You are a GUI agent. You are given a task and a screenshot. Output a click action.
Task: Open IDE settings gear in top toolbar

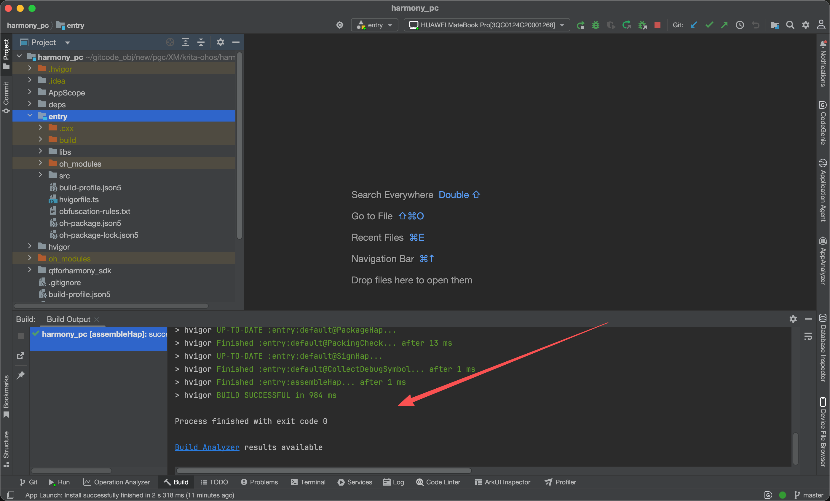click(x=805, y=25)
